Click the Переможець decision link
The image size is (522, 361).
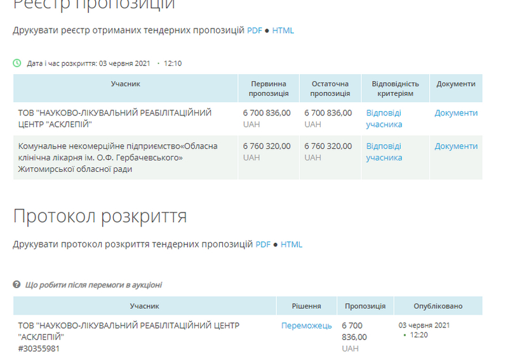point(306,325)
